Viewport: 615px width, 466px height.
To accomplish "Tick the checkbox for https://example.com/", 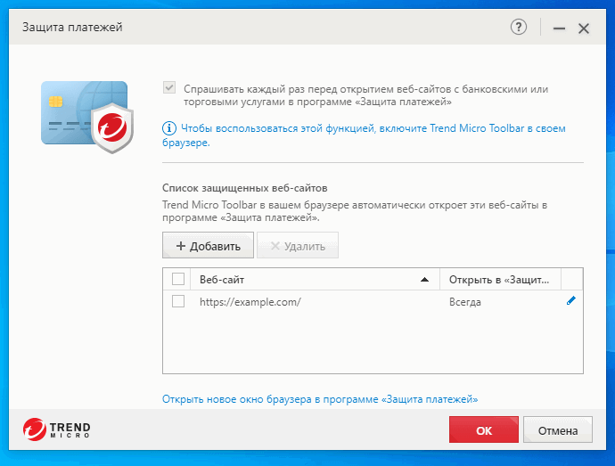I will (x=178, y=302).
